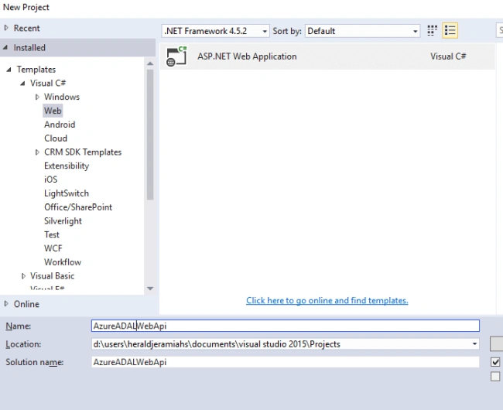Select the Silverlight template category
The image size is (503, 410).
point(63,221)
